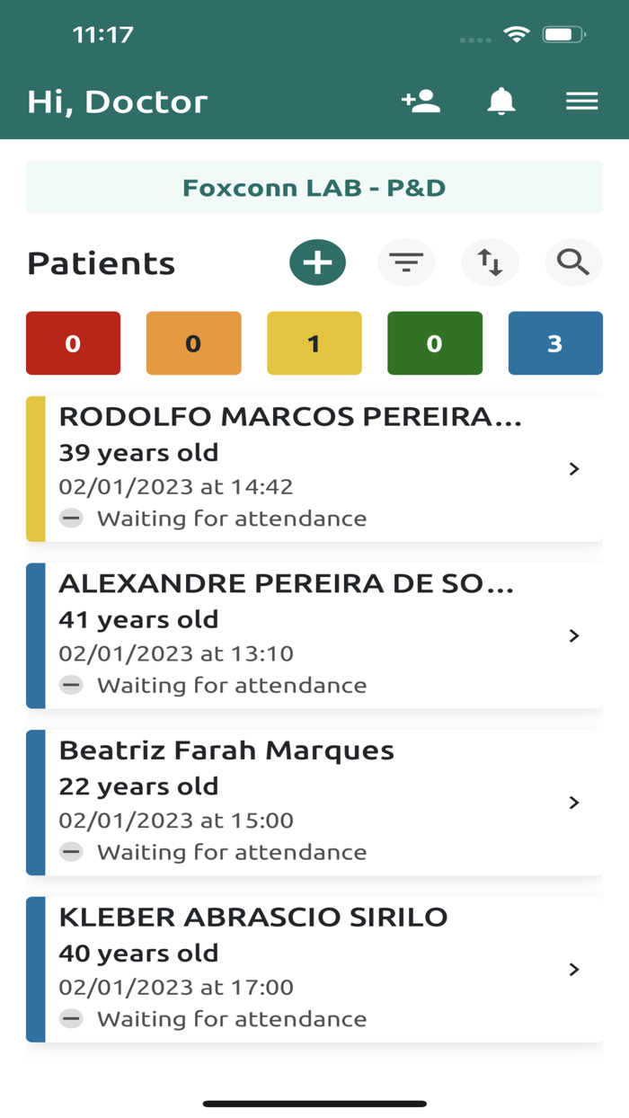Open Kleber Abrascio Sirilo chevron
629x1118 pixels.
[x=574, y=970]
